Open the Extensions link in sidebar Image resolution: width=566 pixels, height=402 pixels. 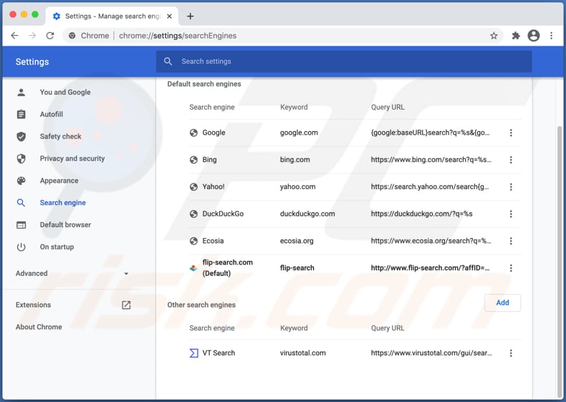point(33,305)
